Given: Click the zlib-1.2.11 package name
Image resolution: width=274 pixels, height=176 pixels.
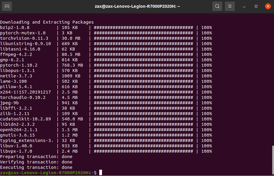Looking at the screenshot, I should point(15,114).
